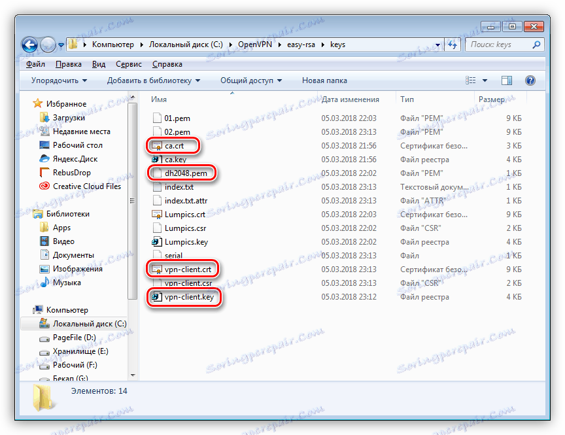Select file name "02.pem"
The height and width of the screenshot is (435, 565).
tap(177, 132)
